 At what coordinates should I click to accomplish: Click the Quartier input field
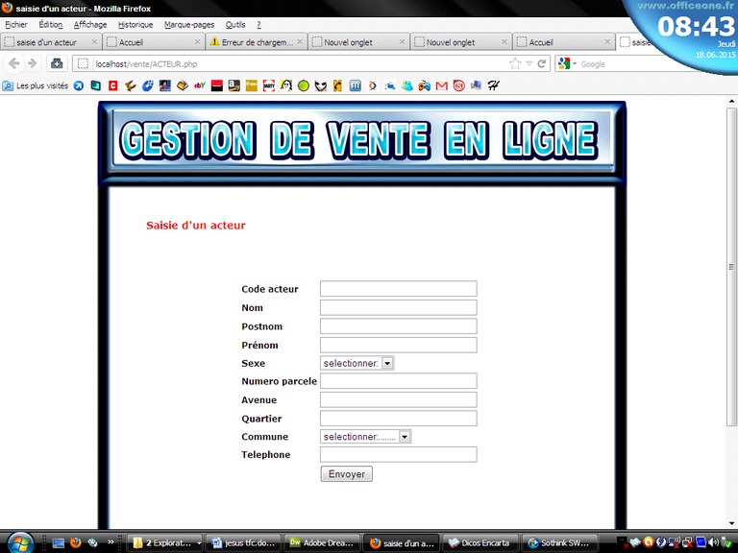click(x=398, y=419)
